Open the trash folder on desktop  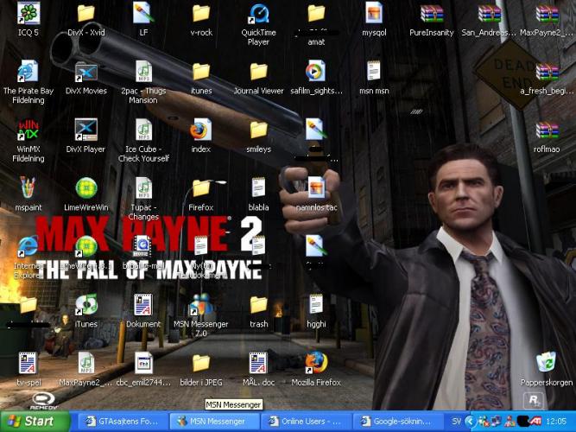point(258,305)
